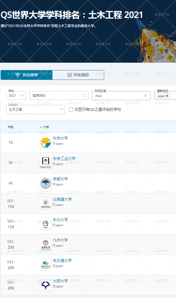Click the trophy icon in 排名榜单 tab
The width and height of the screenshot is (176, 298).
18,75
